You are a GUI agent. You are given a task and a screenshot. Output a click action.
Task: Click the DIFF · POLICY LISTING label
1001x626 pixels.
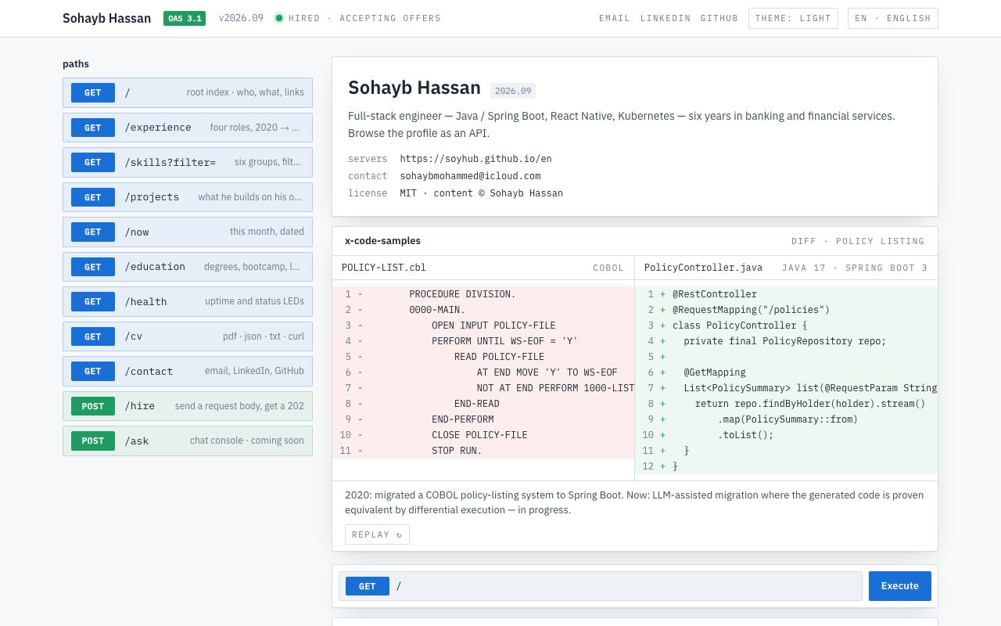click(858, 241)
